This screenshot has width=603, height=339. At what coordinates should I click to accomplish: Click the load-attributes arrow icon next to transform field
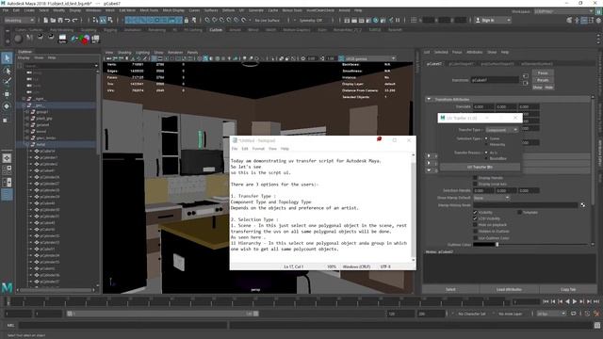[x=526, y=76]
